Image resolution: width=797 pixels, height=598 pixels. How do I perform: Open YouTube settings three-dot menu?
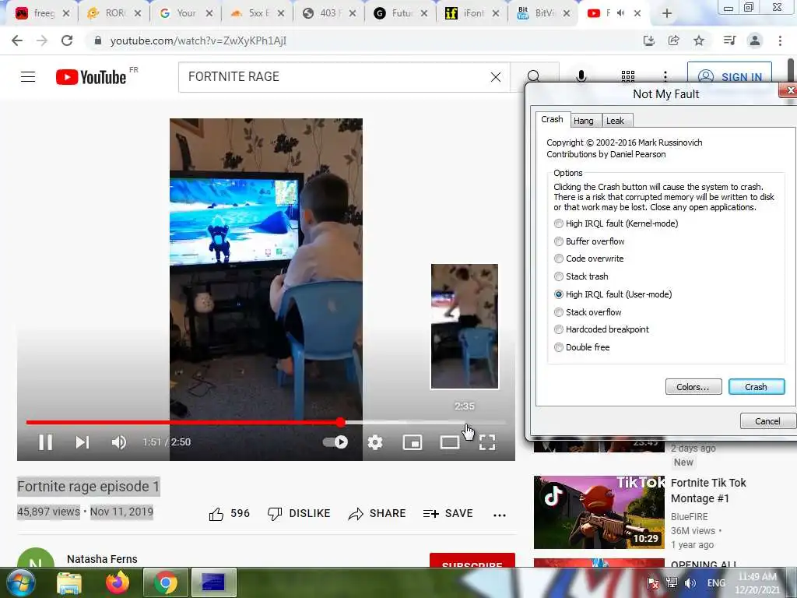click(x=665, y=76)
